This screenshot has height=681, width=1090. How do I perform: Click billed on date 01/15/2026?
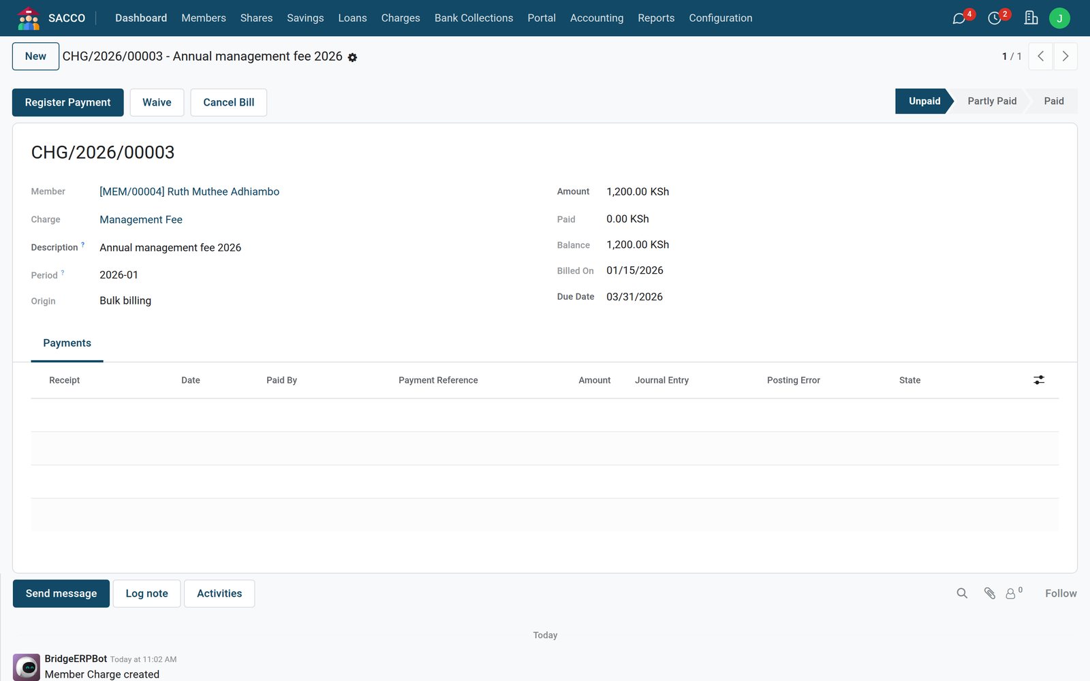coord(635,270)
